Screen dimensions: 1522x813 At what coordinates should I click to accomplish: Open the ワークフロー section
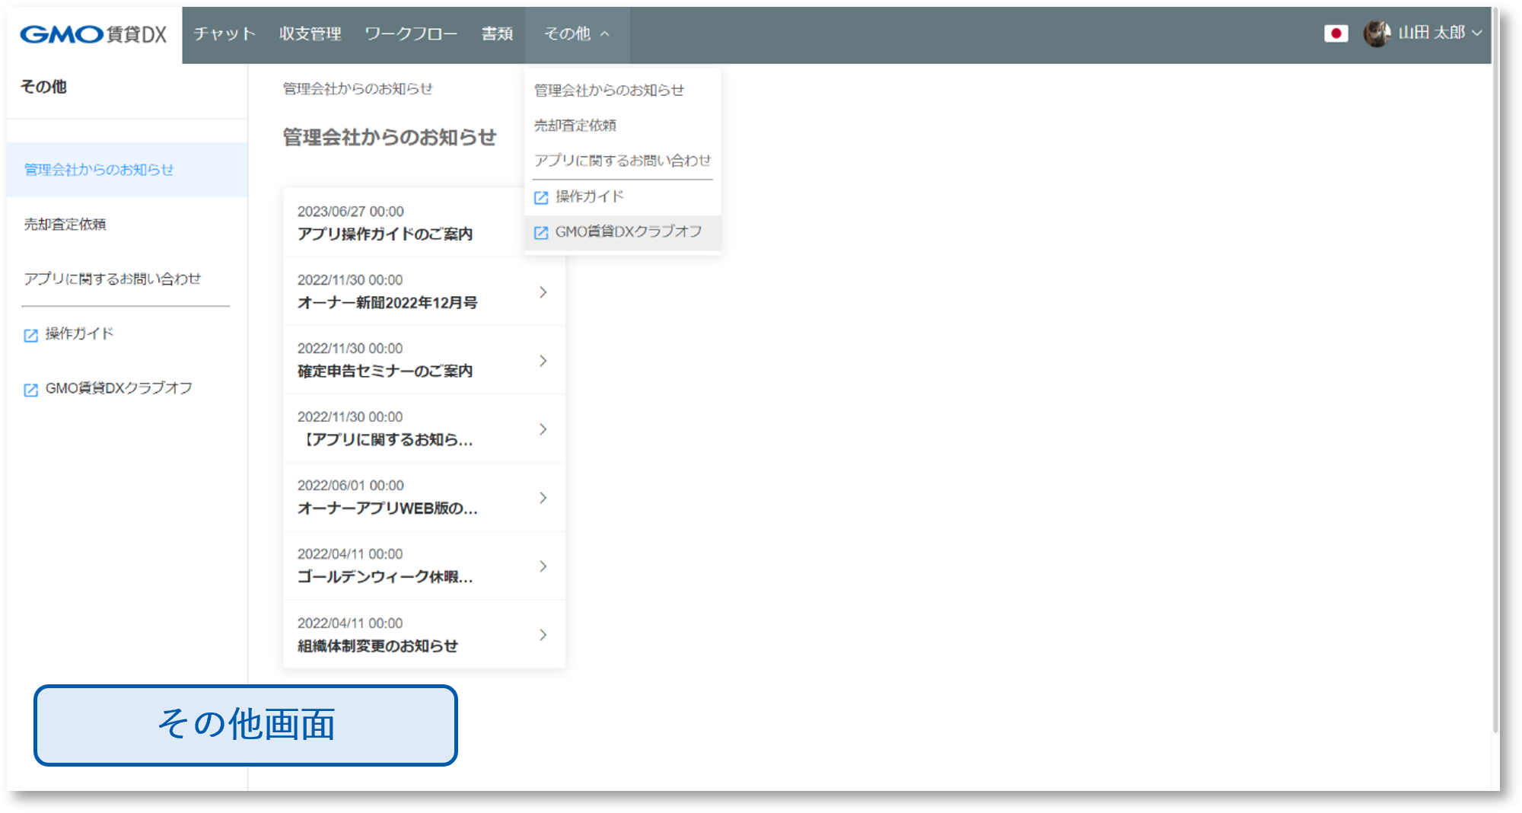point(411,33)
